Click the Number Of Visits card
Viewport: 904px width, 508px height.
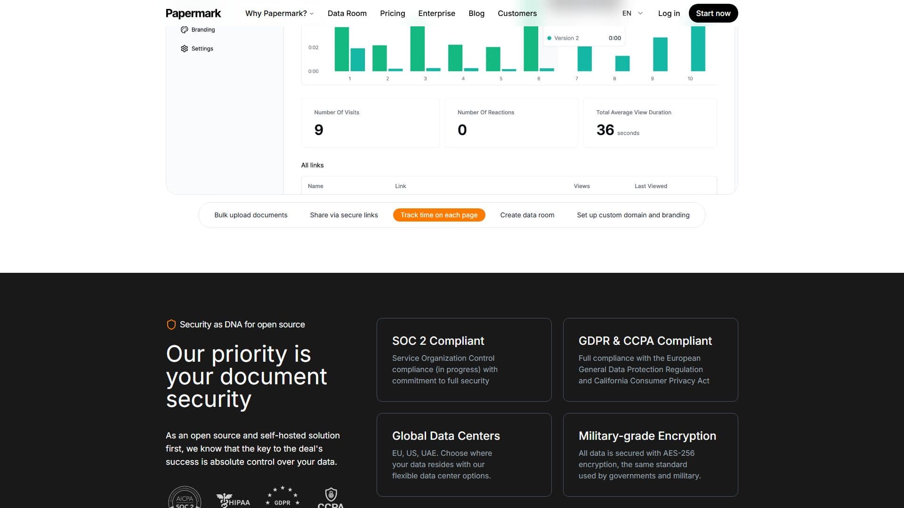(370, 123)
